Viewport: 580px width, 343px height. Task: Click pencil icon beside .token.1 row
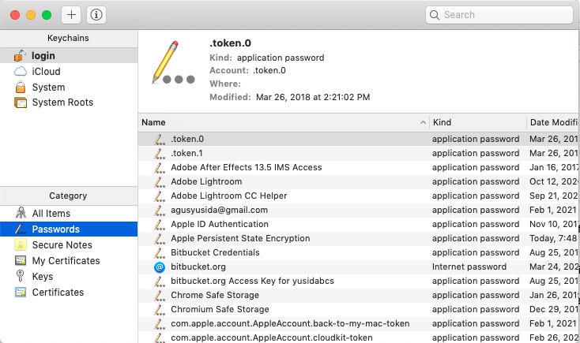(160, 153)
